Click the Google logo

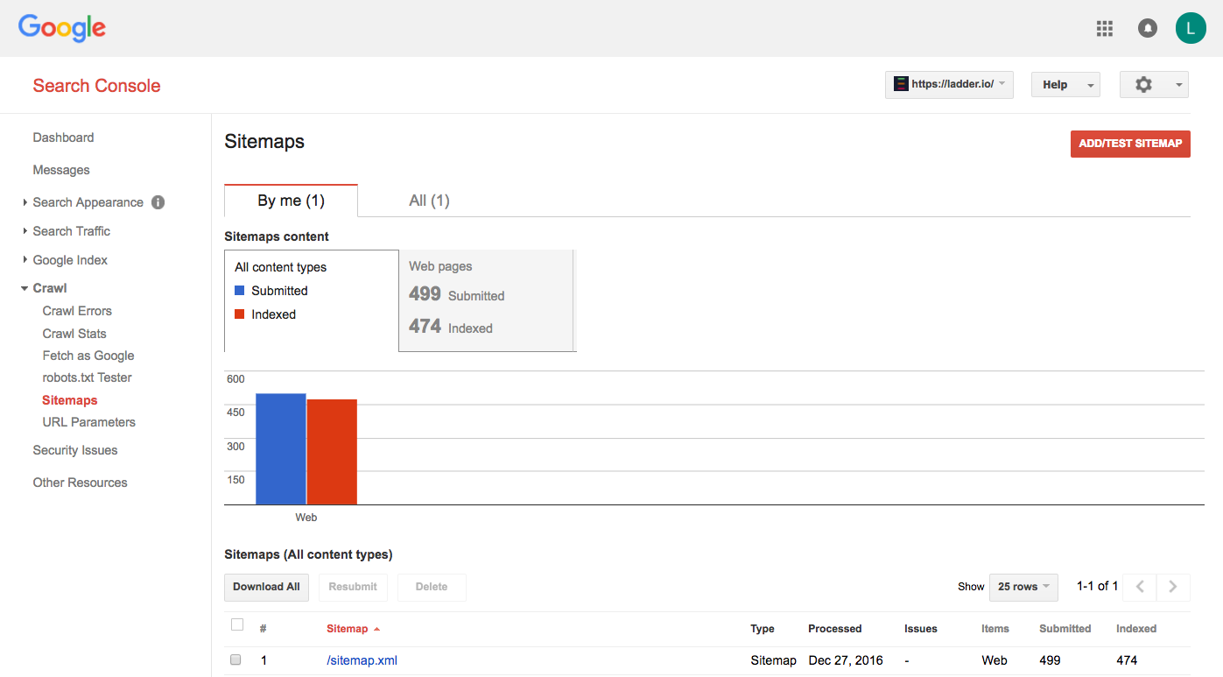pos(62,27)
